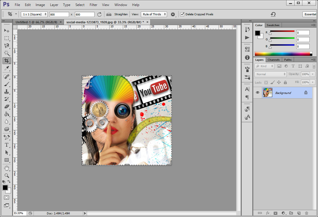Switch to the Channels tab

coord(273,60)
